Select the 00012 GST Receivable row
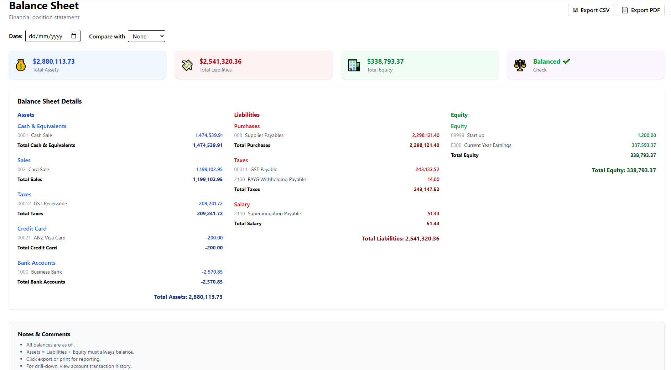The image size is (671, 370). 120,203
